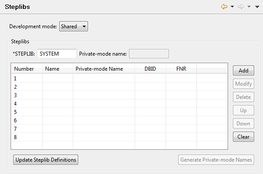Click the Clear button
This screenshot has width=263, height=174.
(x=244, y=137)
